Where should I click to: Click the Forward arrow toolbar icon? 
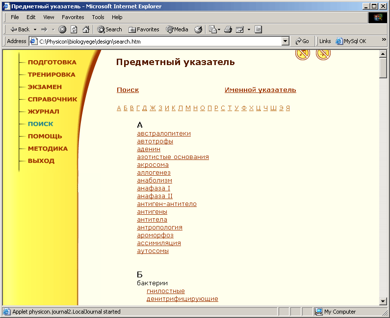[44, 29]
